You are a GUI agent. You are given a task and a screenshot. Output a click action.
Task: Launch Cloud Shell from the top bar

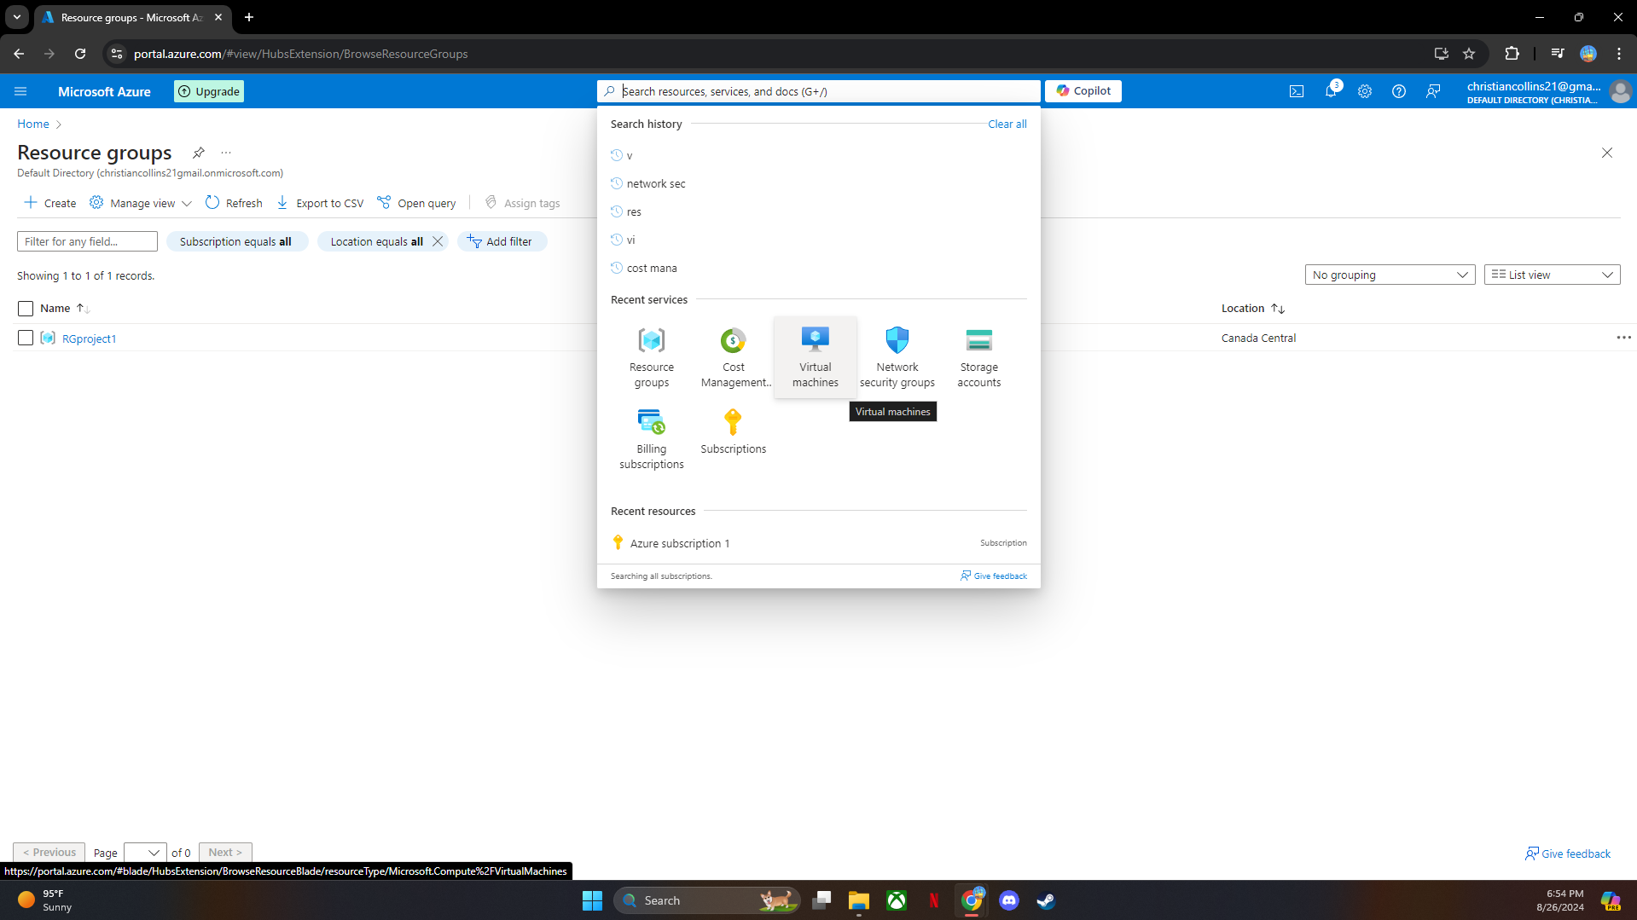[1297, 91]
